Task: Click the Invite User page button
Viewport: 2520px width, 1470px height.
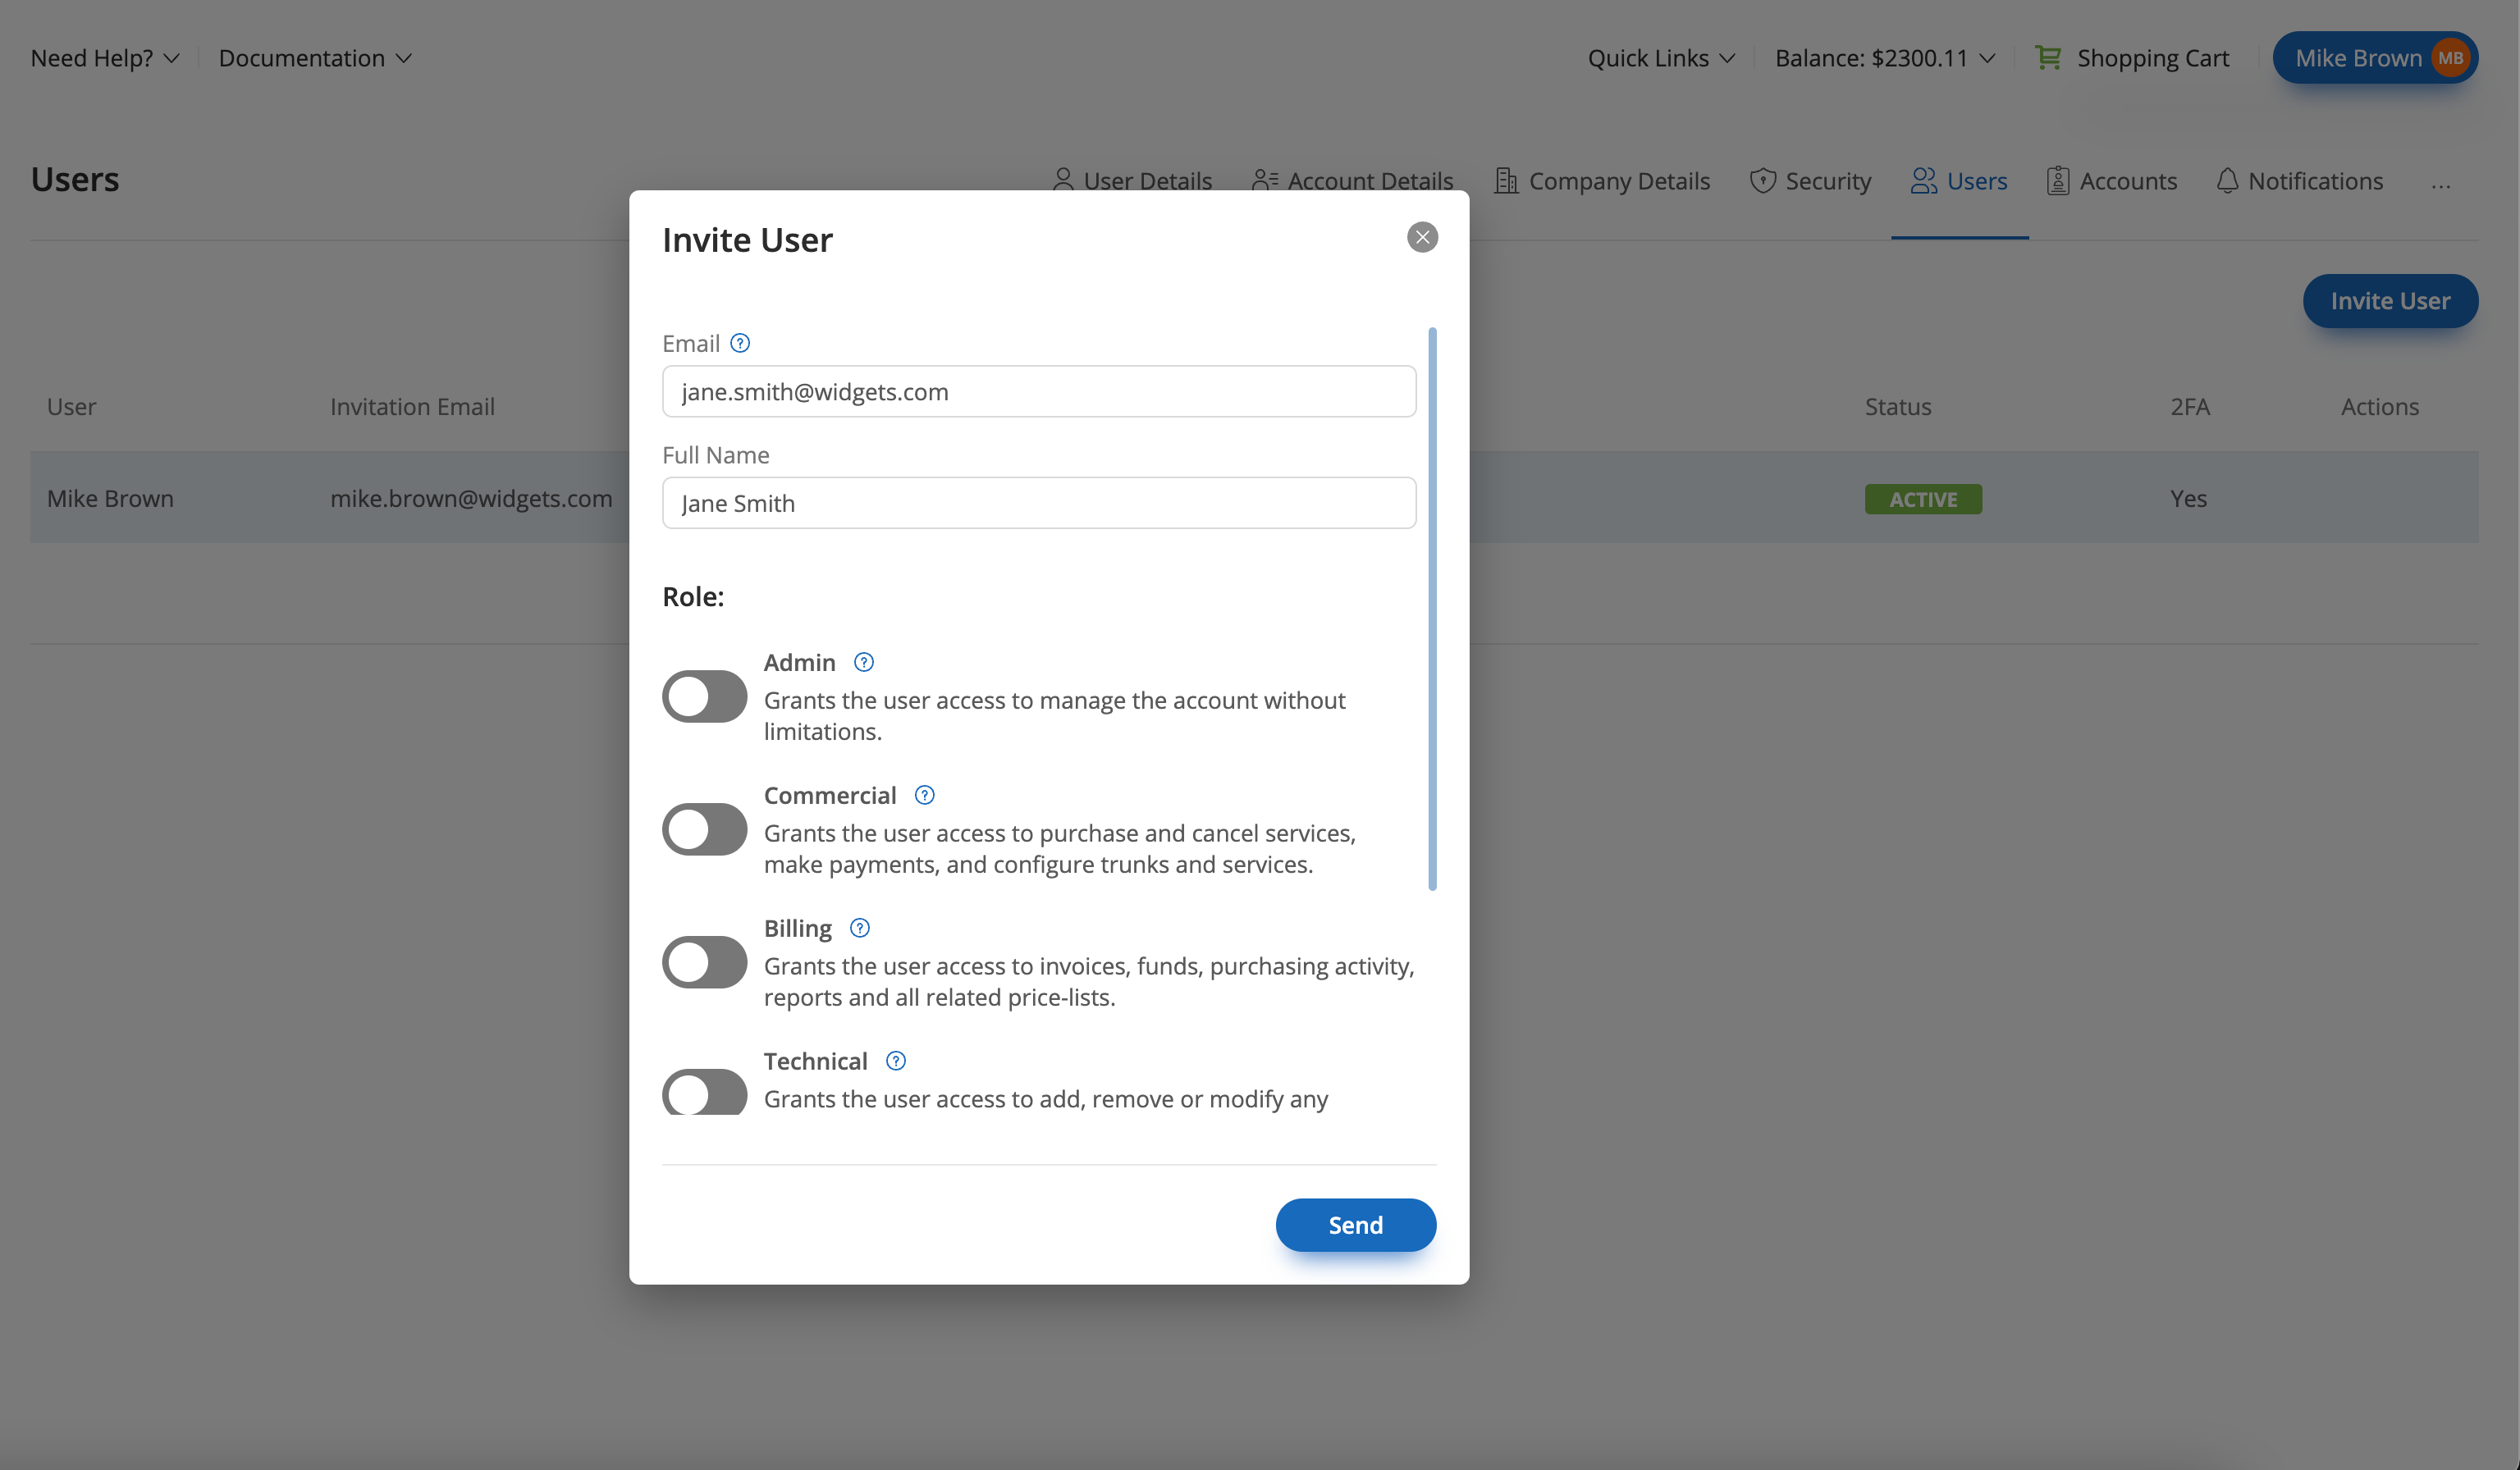Action: point(2390,301)
